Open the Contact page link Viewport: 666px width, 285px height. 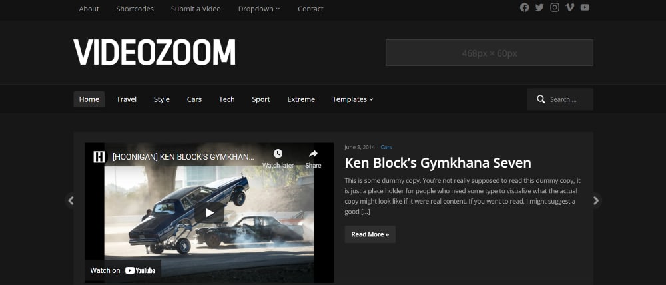[x=310, y=9]
